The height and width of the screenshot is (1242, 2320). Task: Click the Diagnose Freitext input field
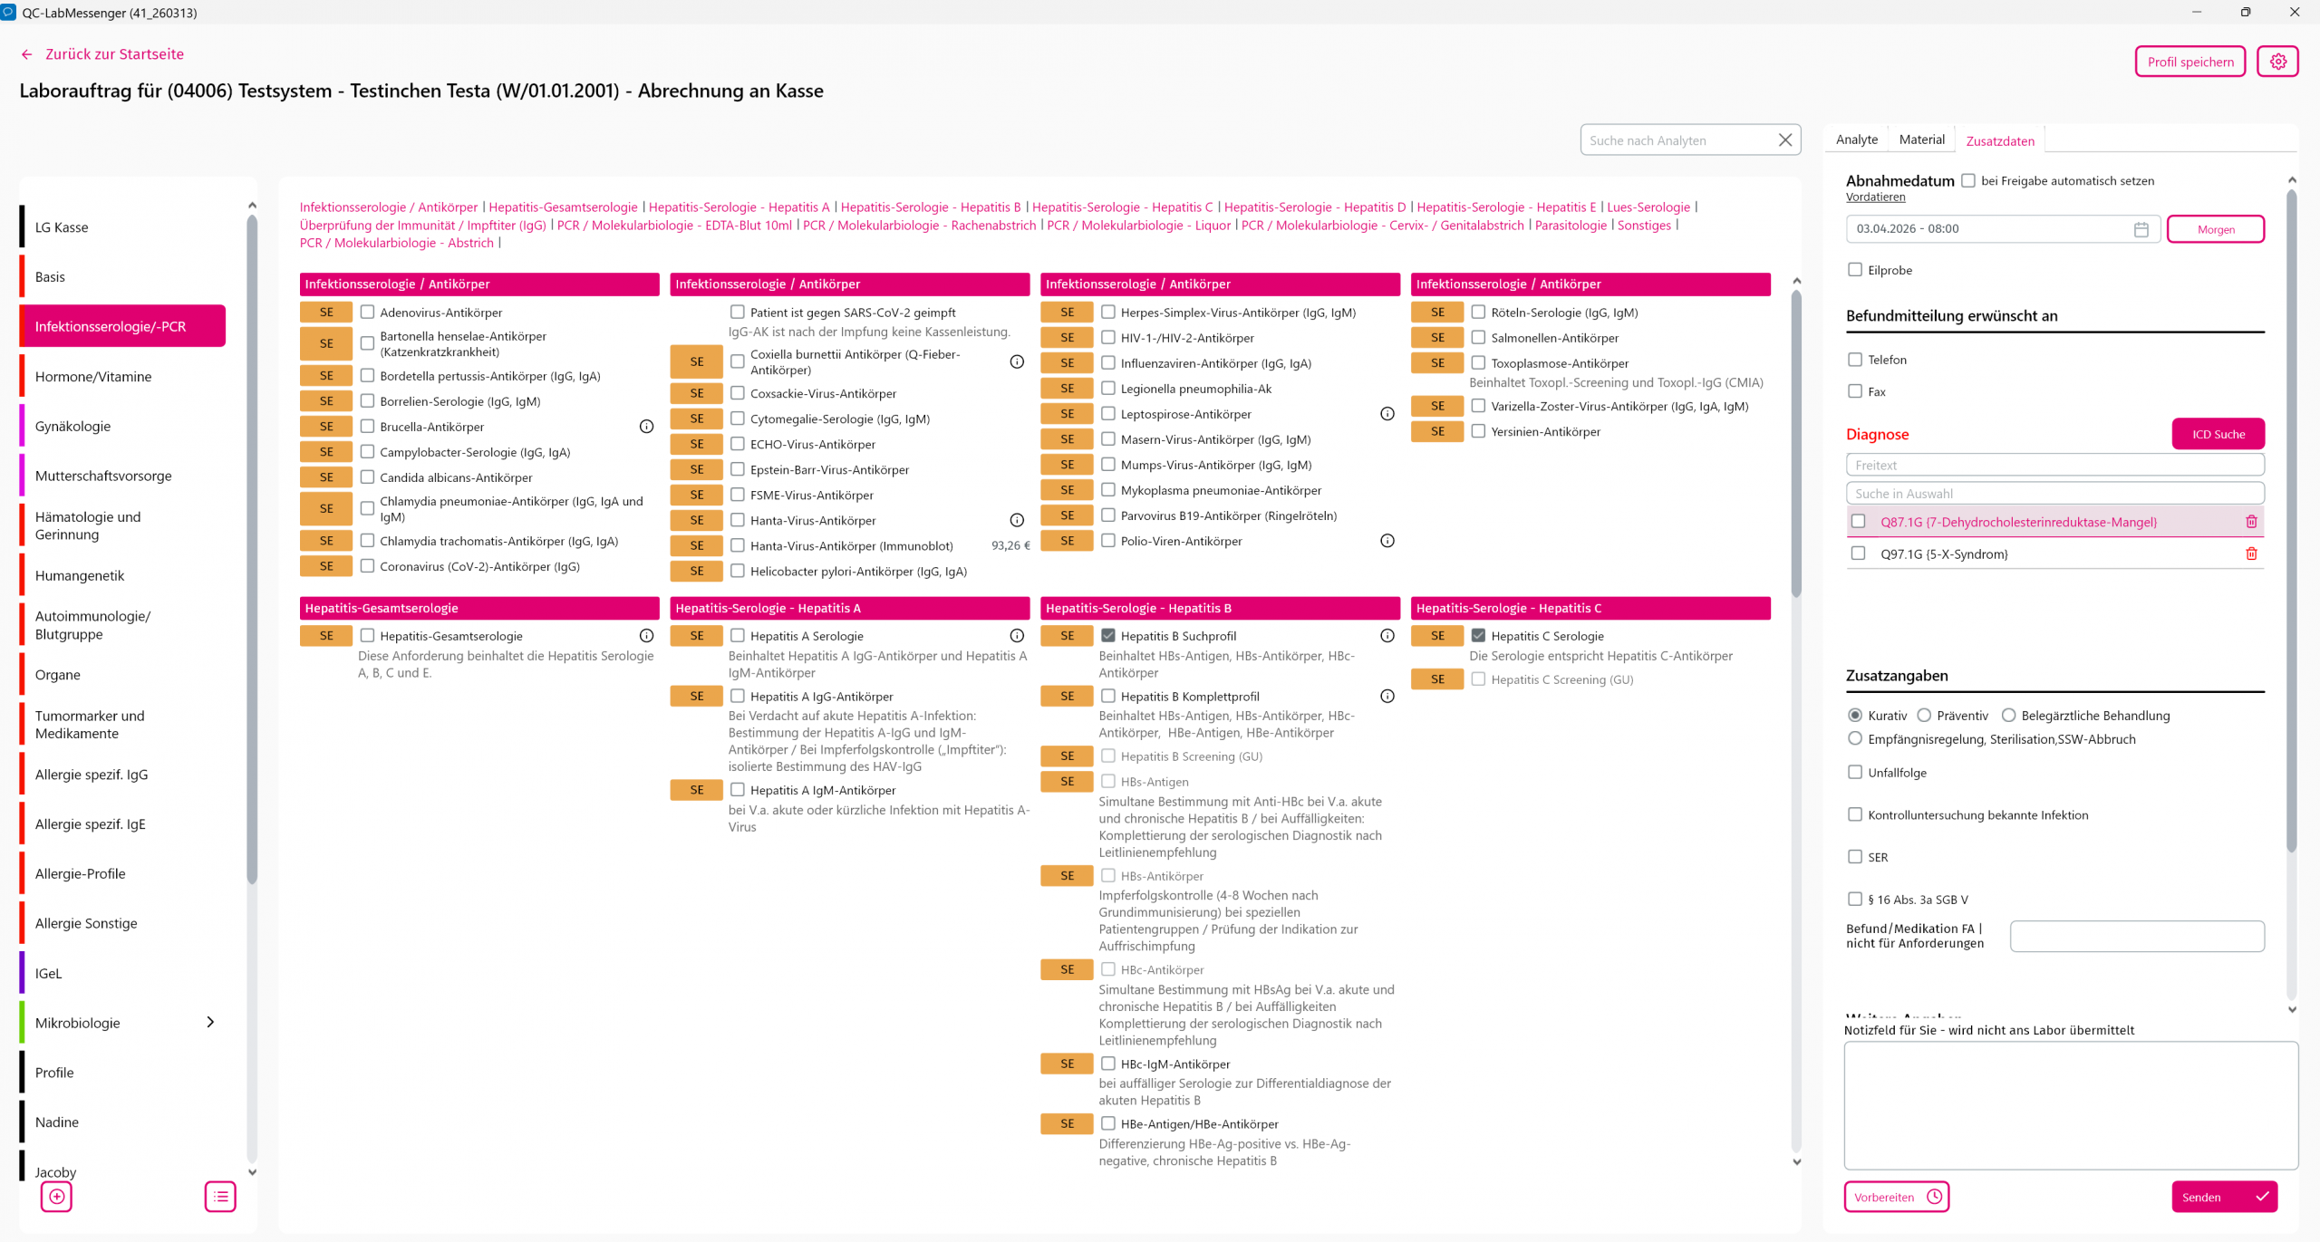point(2054,466)
